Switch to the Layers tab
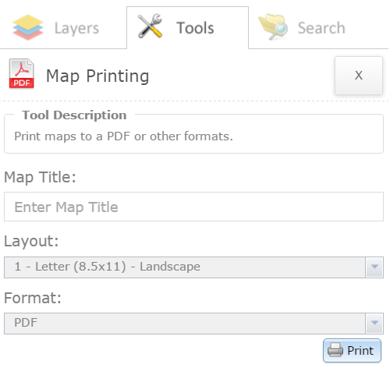The height and width of the screenshot is (368, 390). coord(63,28)
